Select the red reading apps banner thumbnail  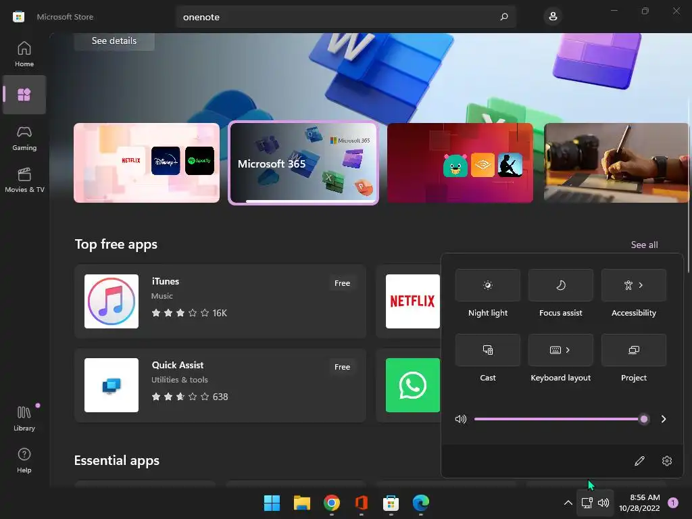[x=460, y=163]
